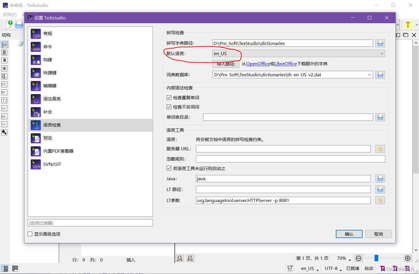Click the LT icon in the status bar

tap(290, 268)
